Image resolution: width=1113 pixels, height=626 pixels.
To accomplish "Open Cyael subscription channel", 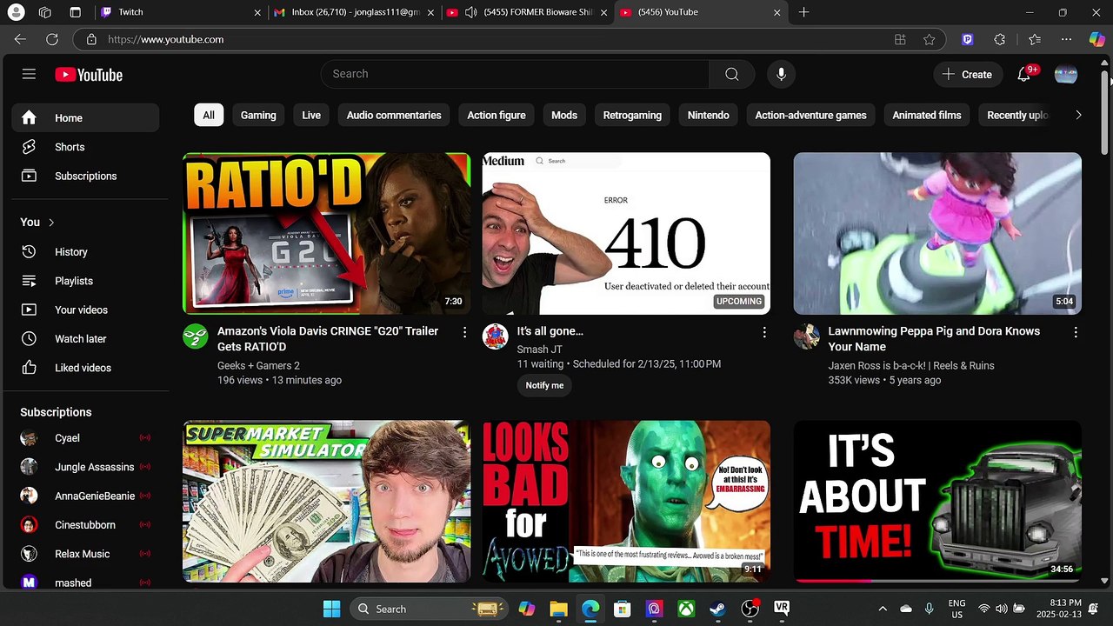I will pyautogui.click(x=85, y=438).
